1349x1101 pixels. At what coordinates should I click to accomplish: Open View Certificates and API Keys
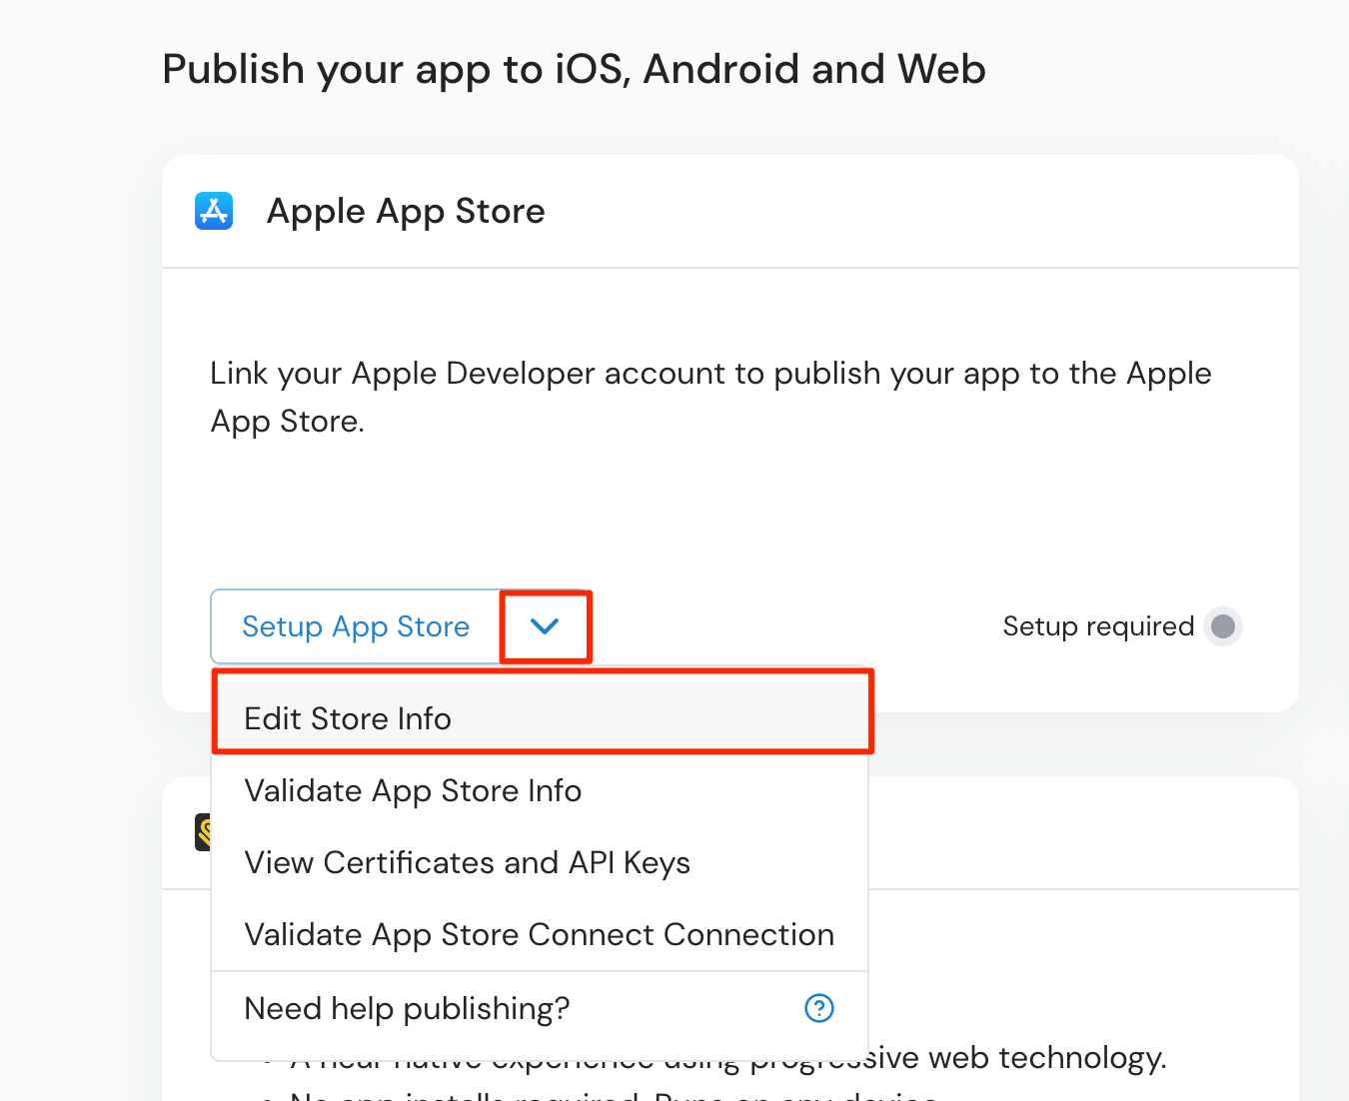pyautogui.click(x=467, y=862)
